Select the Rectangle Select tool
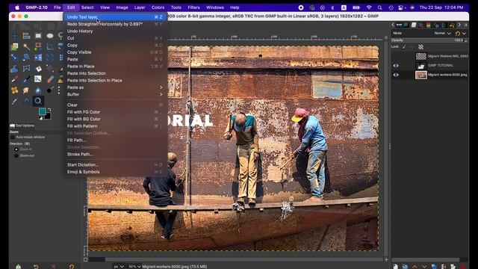Viewport: 478px width, 269px height. (x=38, y=36)
